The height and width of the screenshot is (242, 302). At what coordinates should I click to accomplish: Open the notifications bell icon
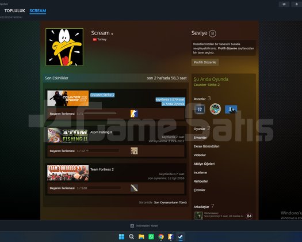tap(297, 4)
